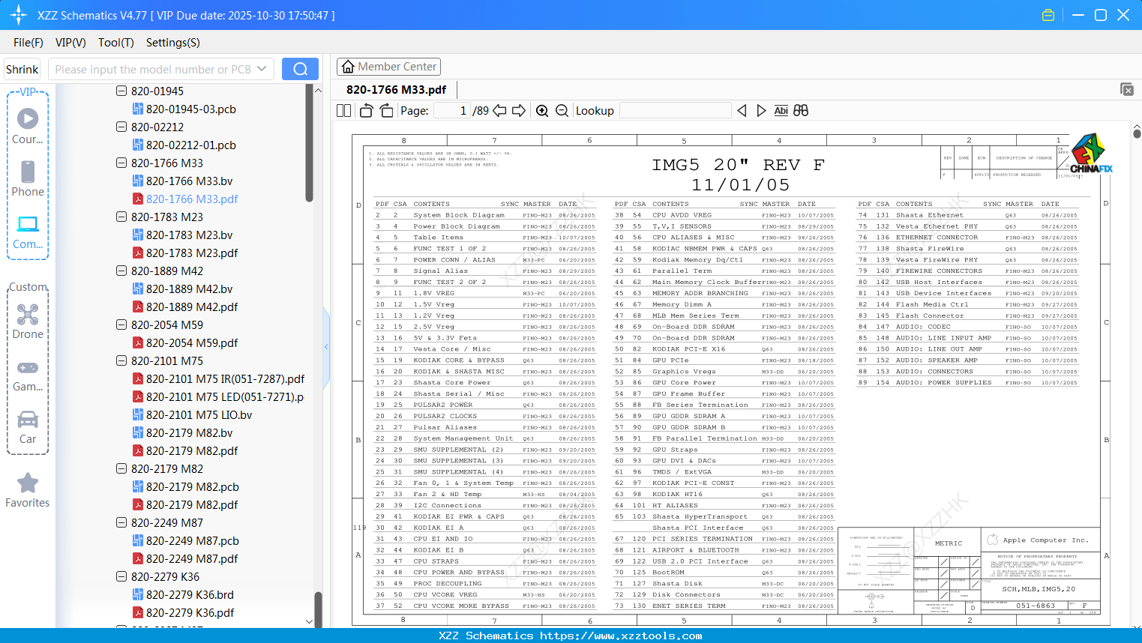Open the yellow VIP gift icon

point(1048,15)
